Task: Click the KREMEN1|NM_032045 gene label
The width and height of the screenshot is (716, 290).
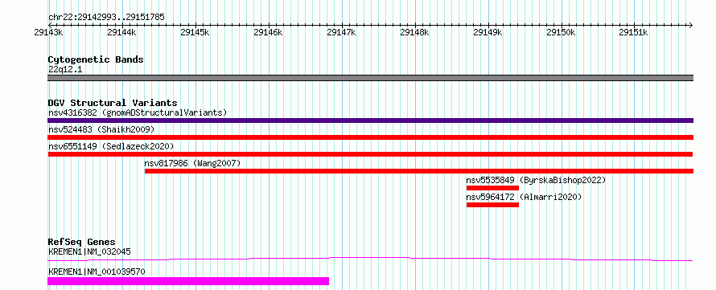Action: 90,251
